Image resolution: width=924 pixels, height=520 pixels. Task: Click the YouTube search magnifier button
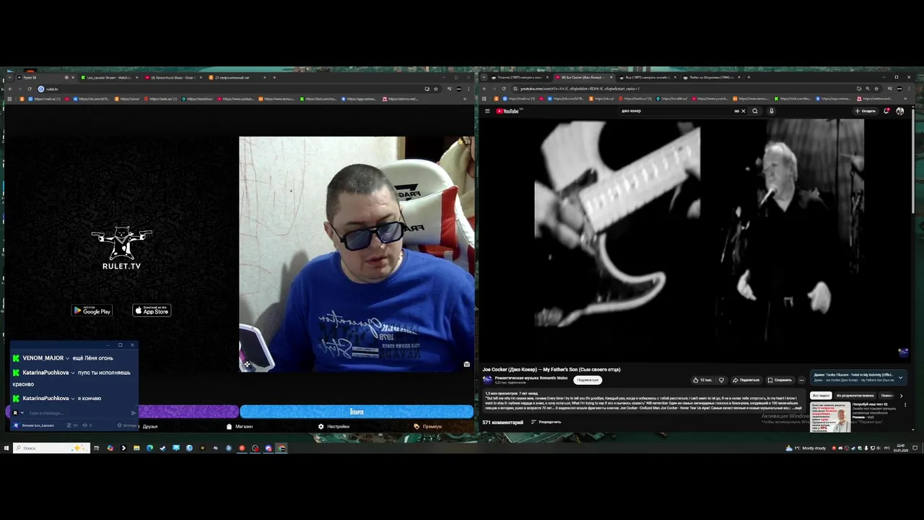click(755, 111)
